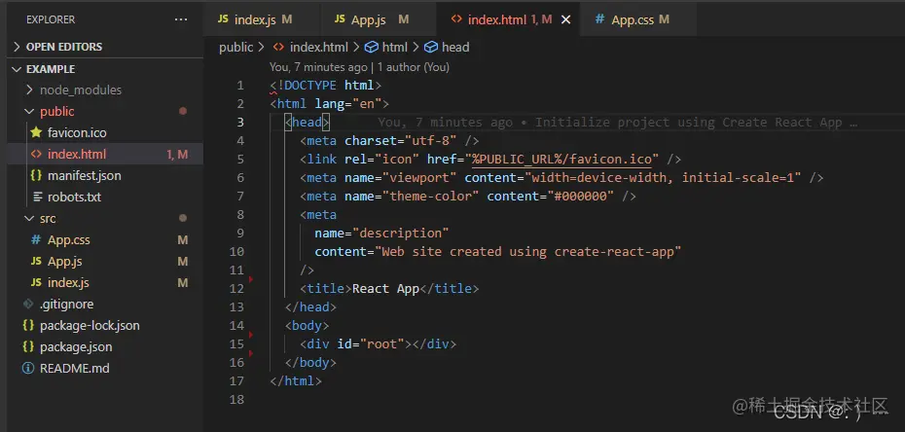905x432 pixels.
Task: Click the '1, M' badge on index.html row
Action: pos(177,155)
